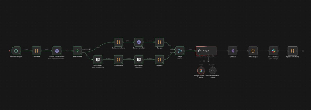Image resolution: width=311 pixels, height=110 pixels.
Task: Select the Structured Output Parser node
Action: pos(213,70)
